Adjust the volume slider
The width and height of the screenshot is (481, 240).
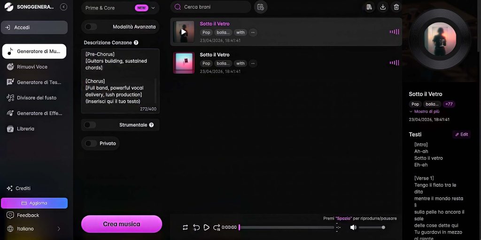coord(371,227)
